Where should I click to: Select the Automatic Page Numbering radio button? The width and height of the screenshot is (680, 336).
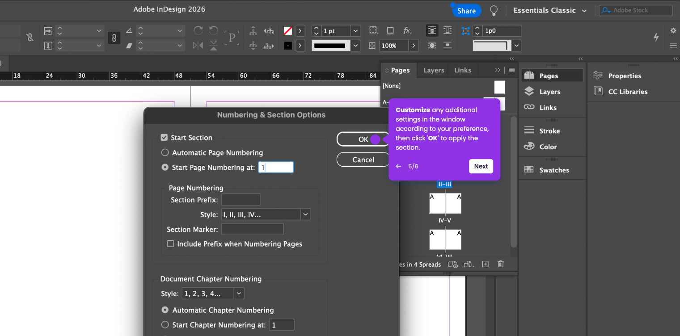point(165,152)
